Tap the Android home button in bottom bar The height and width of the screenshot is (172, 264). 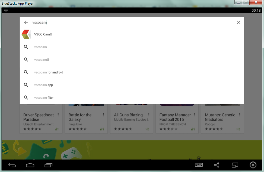[x=30, y=165]
